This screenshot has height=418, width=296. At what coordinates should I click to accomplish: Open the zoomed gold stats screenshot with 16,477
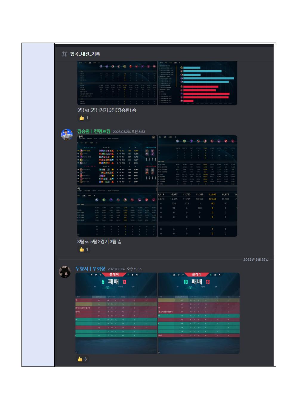click(x=198, y=212)
